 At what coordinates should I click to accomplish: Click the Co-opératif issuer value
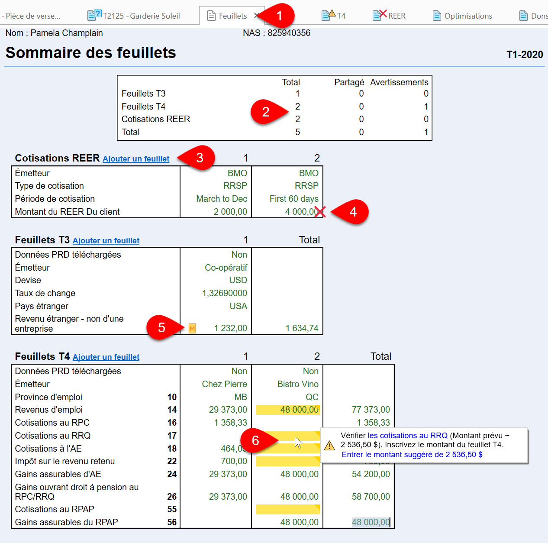[x=226, y=268]
